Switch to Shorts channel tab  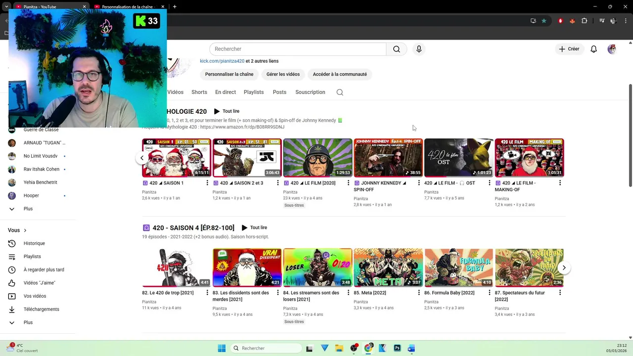pyautogui.click(x=199, y=92)
